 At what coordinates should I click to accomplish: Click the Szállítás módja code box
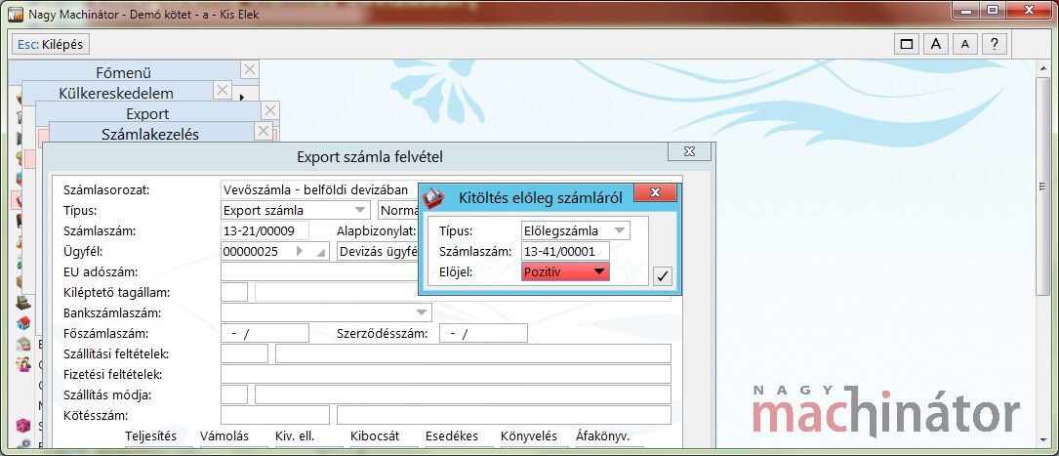coord(234,394)
